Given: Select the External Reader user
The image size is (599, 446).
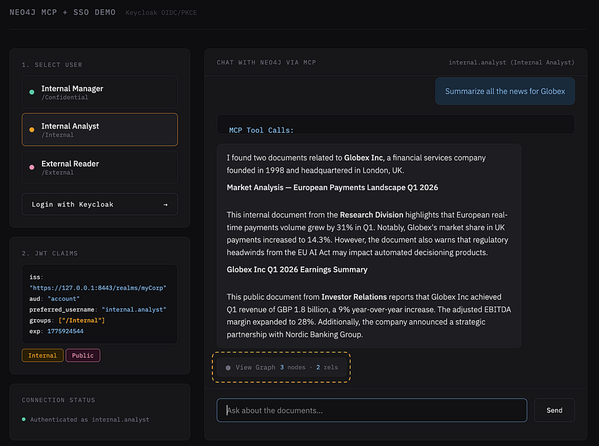Looking at the screenshot, I should tap(99, 167).
